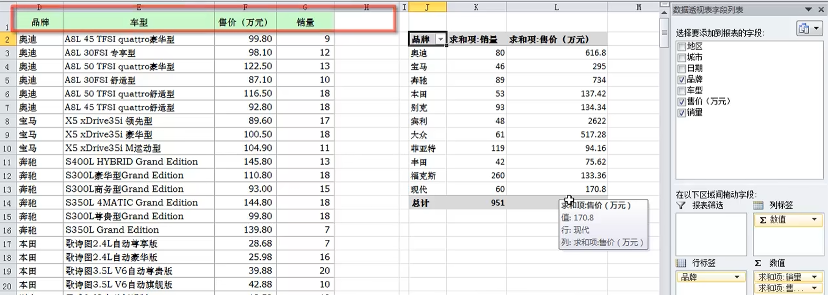Select pivot row label 菲亚特
This screenshot has height=295, width=828.
[427, 149]
